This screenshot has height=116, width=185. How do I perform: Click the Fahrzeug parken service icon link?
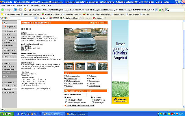click(x=73, y=76)
